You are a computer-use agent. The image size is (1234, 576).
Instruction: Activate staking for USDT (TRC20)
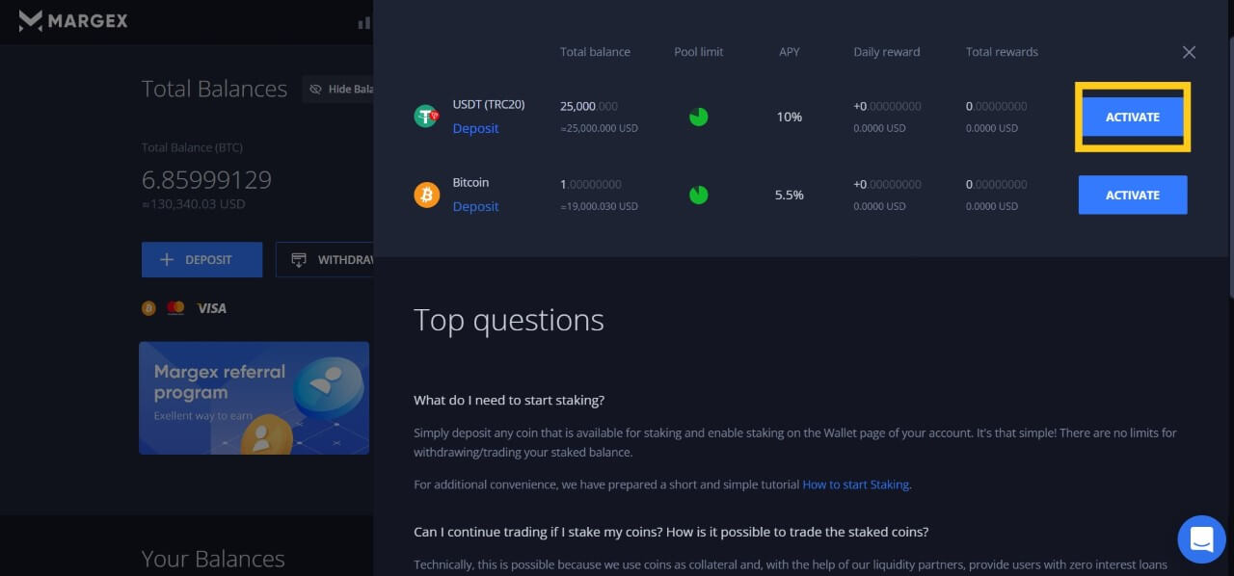(x=1132, y=117)
